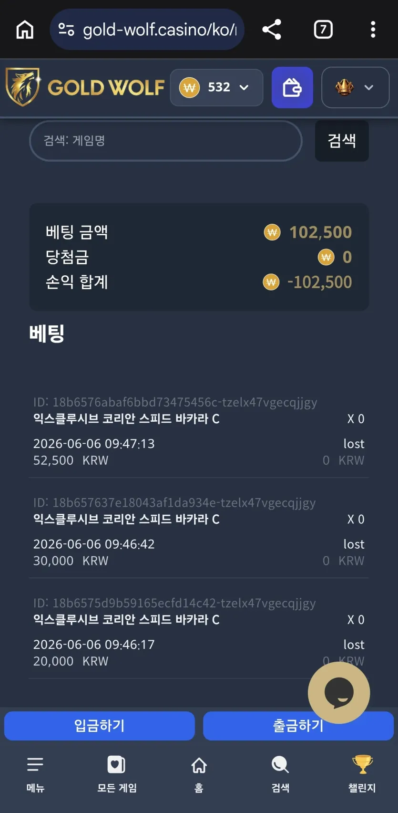The width and height of the screenshot is (398, 813).
Task: Open the browser three-dot menu
Action: 373,30
